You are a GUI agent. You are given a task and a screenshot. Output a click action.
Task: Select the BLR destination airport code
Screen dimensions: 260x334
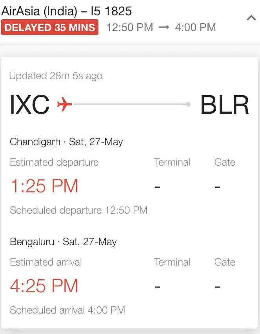point(224,105)
